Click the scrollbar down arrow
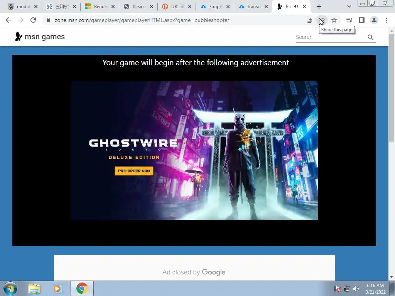Viewport: 395px width, 296px height. [x=392, y=277]
